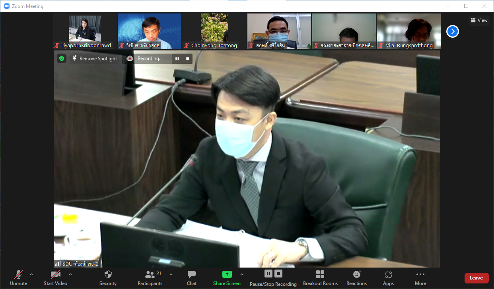Pause recording from the top recording indicator
Screen dimensions: 494x289
click(177, 59)
